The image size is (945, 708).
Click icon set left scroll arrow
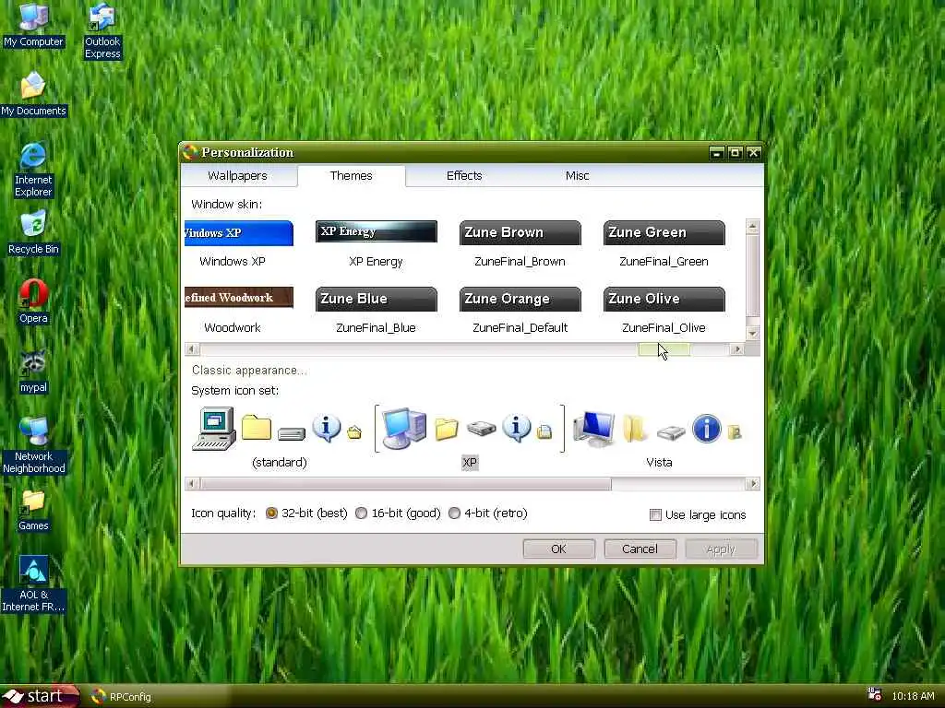(x=192, y=483)
